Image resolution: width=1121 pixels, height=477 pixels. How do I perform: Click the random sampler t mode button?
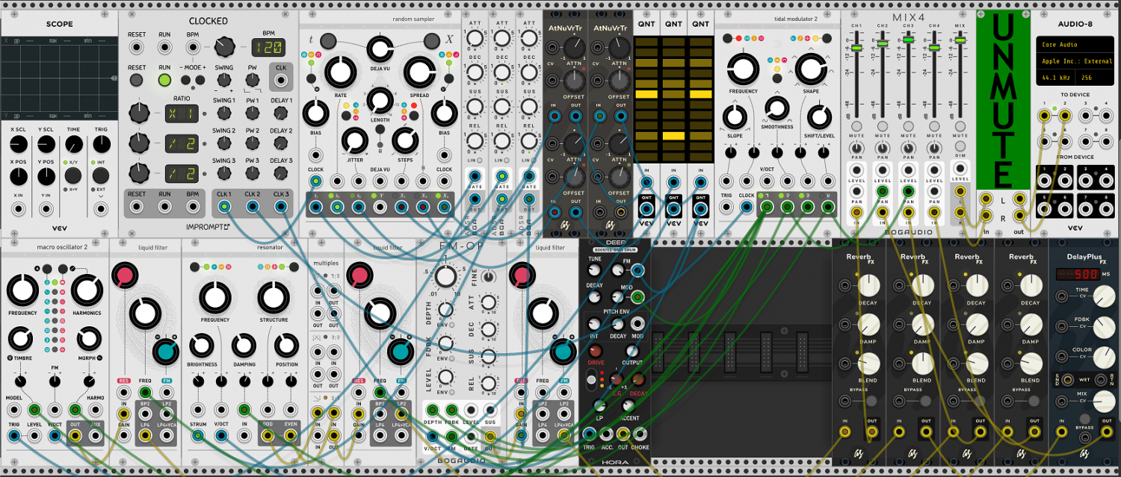[327, 40]
